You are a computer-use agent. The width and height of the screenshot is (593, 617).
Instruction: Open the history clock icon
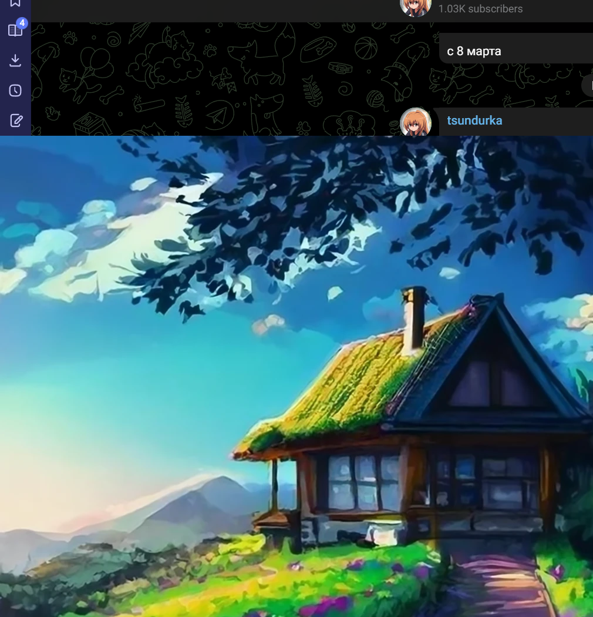tap(15, 90)
